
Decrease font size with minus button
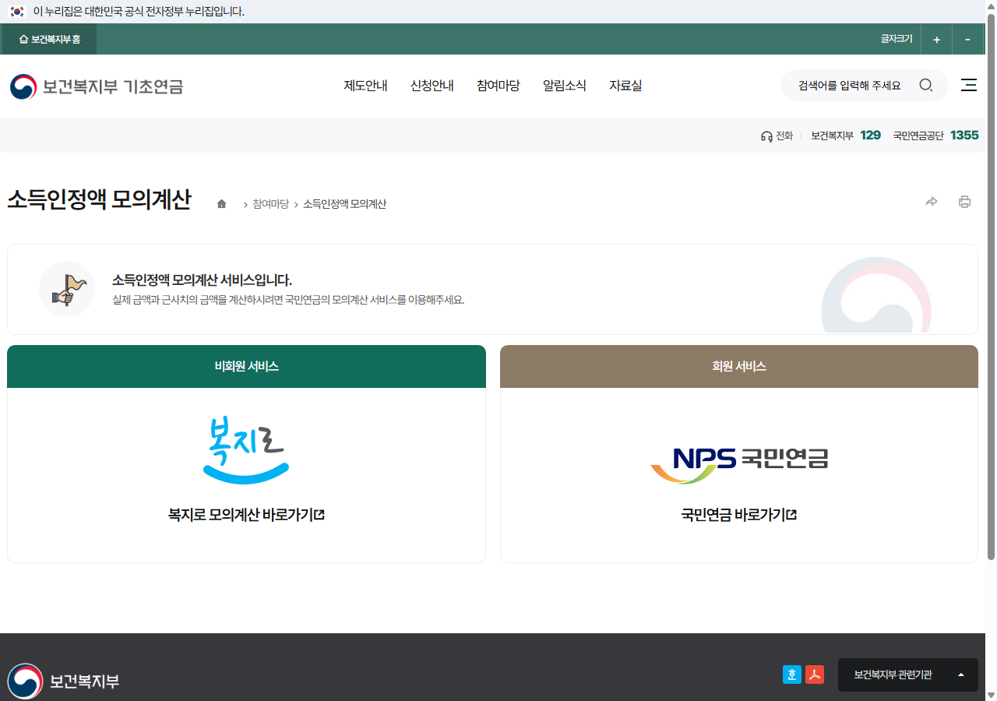tap(967, 40)
